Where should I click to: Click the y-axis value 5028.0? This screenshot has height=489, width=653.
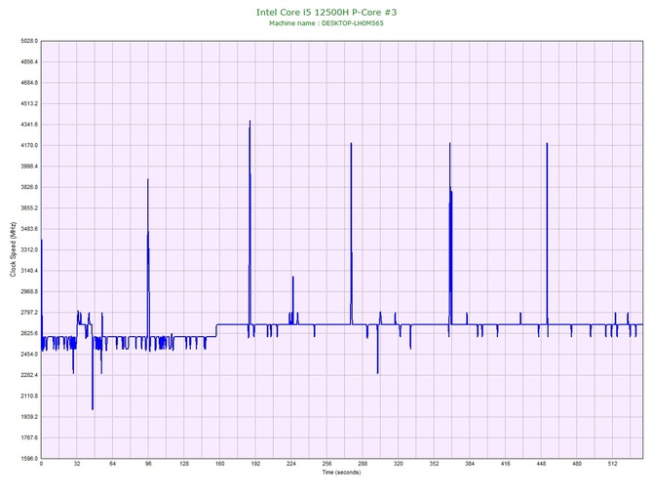[29, 41]
